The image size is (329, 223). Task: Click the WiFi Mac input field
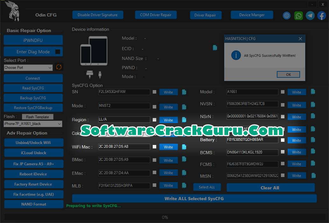(x=124, y=147)
